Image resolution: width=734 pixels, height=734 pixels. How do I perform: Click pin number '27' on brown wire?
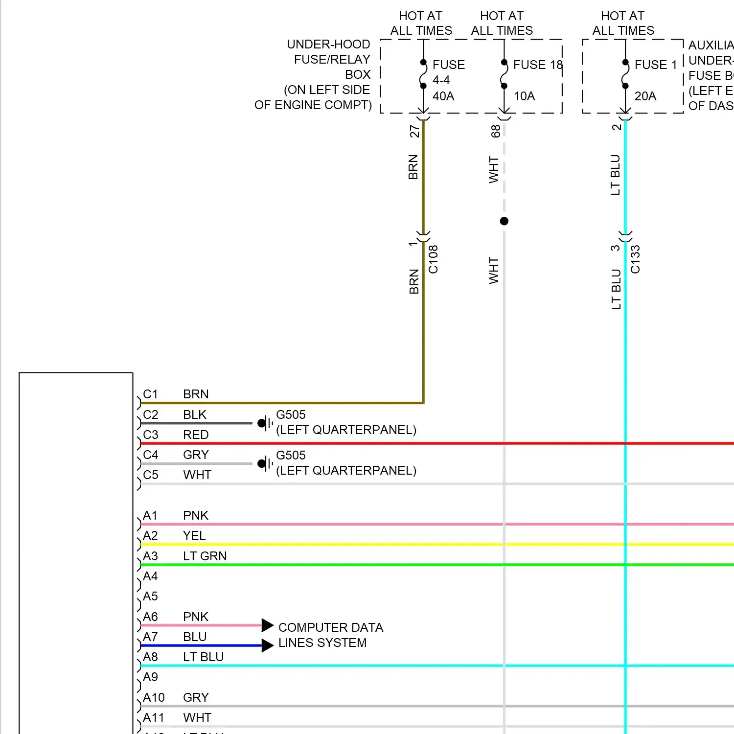pos(414,131)
